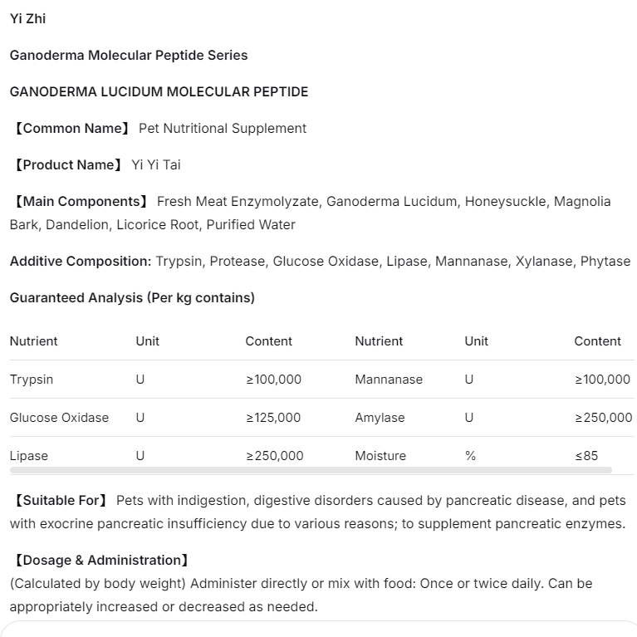The image size is (637, 637).
Task: Click the Trypsin cell in the table
Action: (x=32, y=380)
